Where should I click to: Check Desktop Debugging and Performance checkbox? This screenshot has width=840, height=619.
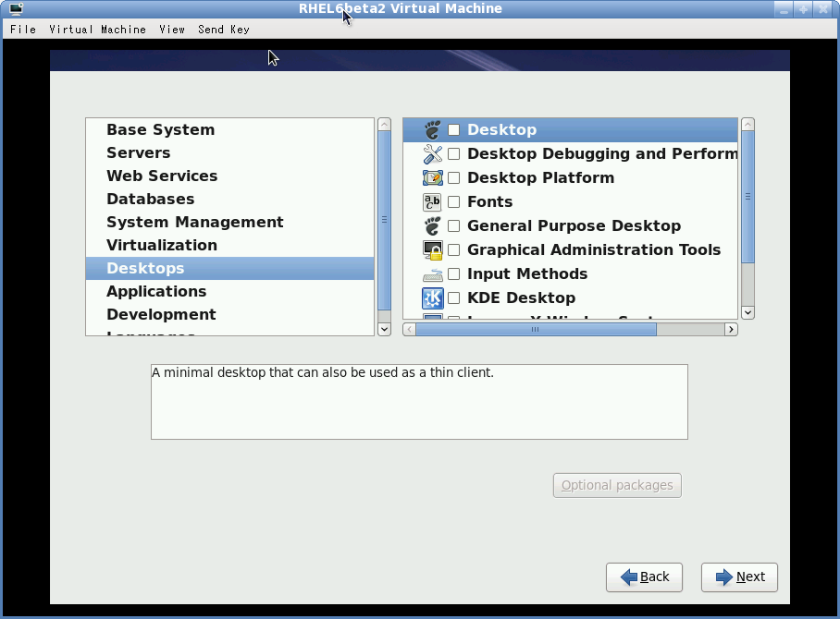point(453,153)
